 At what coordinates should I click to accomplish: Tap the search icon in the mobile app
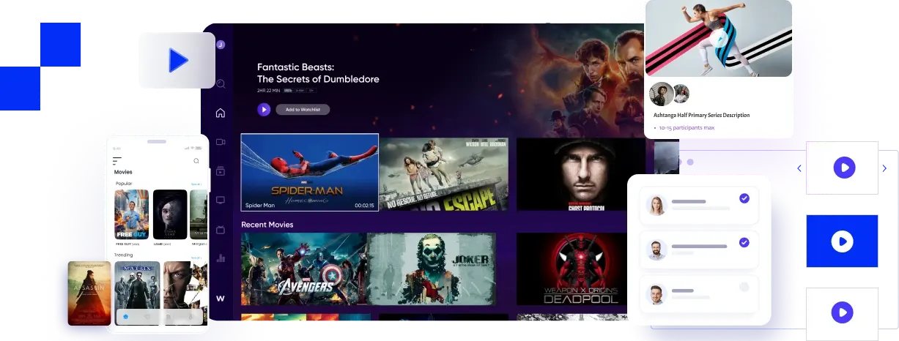point(196,161)
